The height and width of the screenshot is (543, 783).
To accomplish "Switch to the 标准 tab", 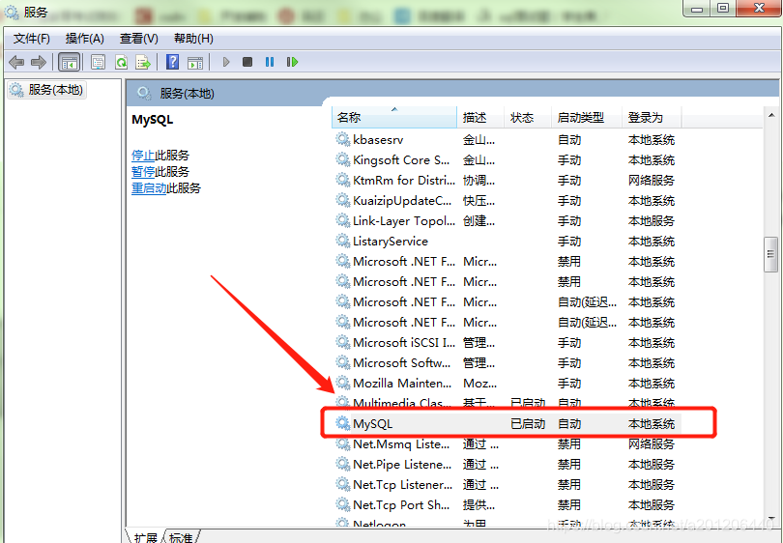I will coord(181,537).
